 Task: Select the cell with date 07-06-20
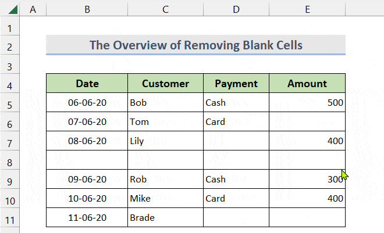pyautogui.click(x=87, y=122)
